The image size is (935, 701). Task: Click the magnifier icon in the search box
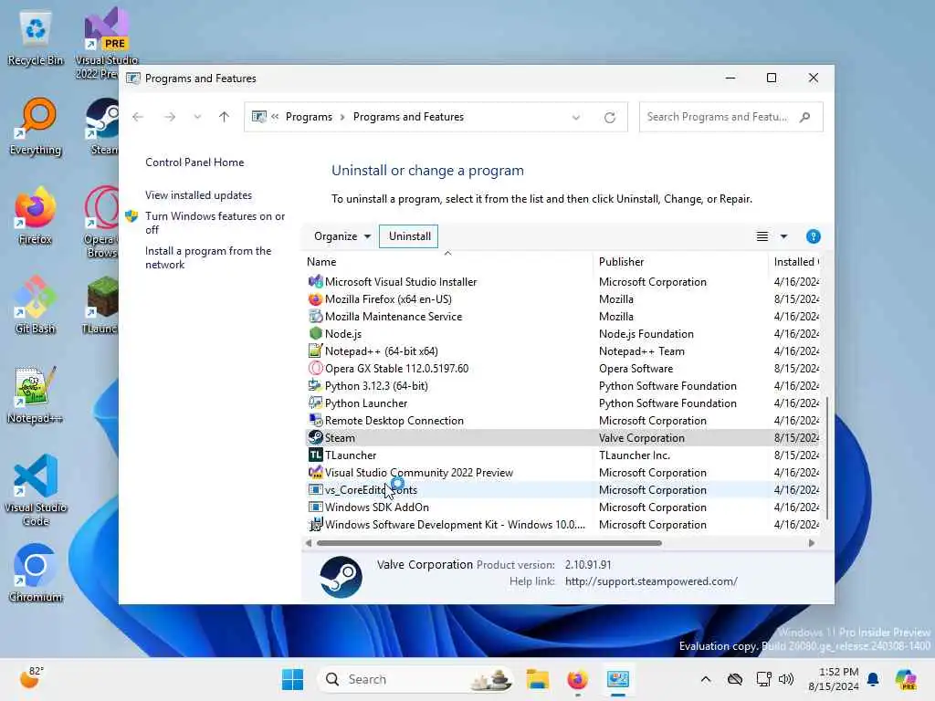click(x=805, y=117)
